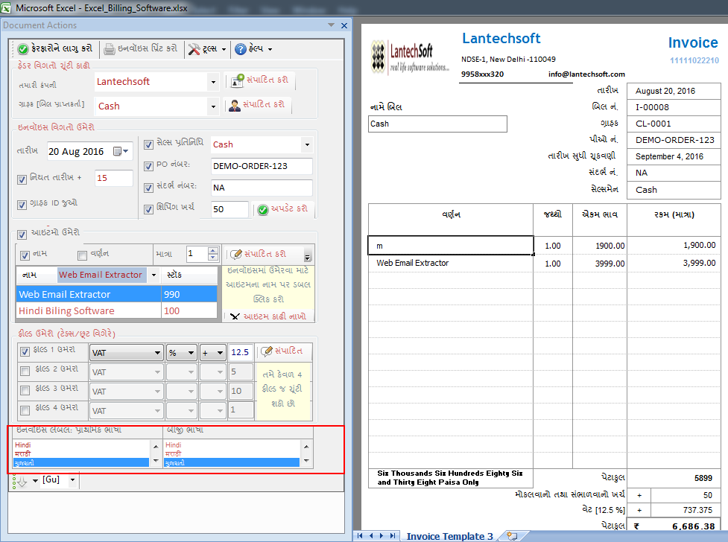
Task: Go to first sheet navigation arrow
Action: (x=360, y=536)
